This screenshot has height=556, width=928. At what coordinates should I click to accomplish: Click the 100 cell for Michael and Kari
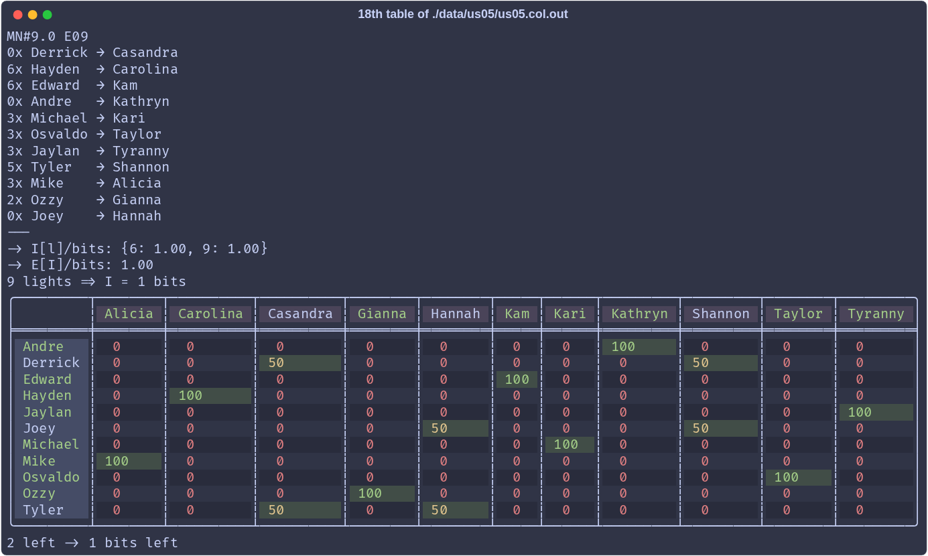[570, 444]
